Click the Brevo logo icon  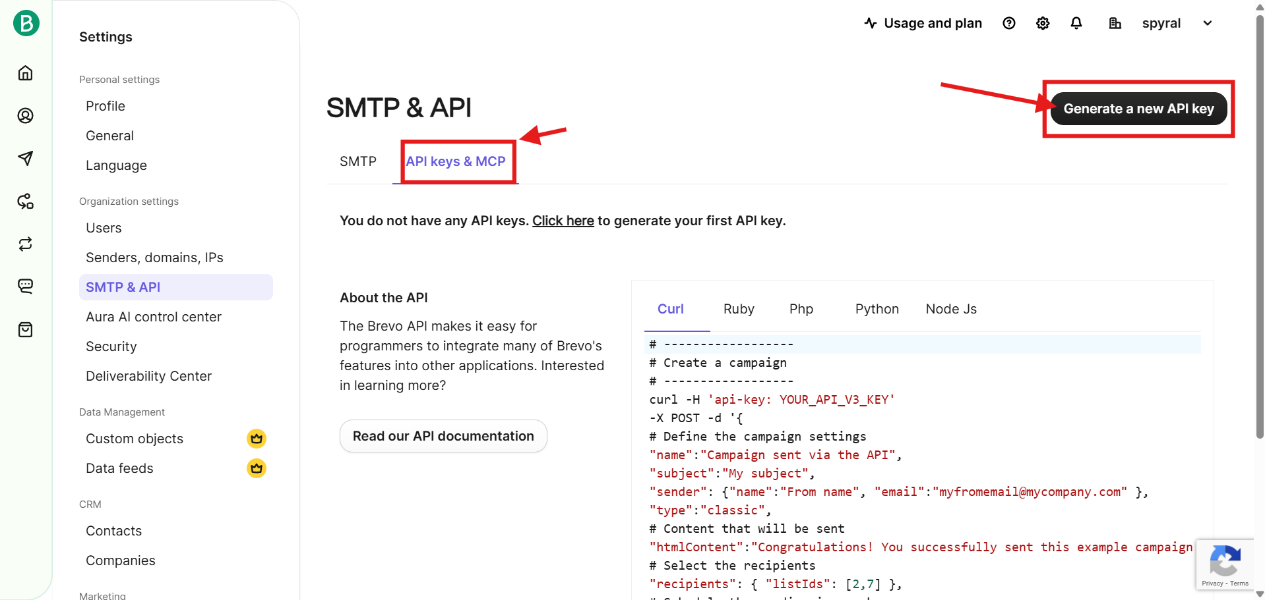click(26, 23)
